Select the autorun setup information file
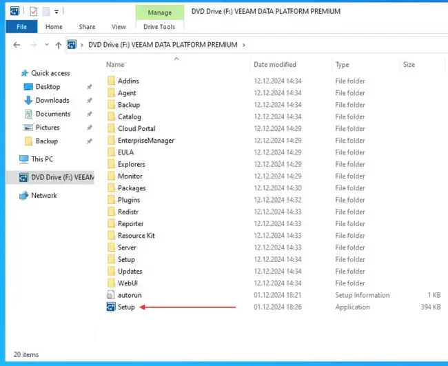 (x=130, y=295)
